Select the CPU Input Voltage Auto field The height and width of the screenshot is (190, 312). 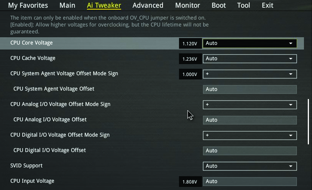point(250,181)
